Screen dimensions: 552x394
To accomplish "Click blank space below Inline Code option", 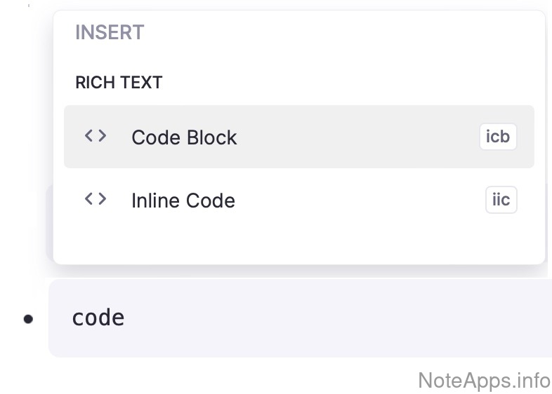I will pos(298,242).
